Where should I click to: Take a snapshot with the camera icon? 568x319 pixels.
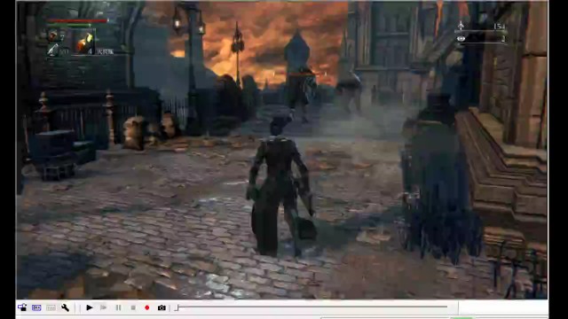162,307
